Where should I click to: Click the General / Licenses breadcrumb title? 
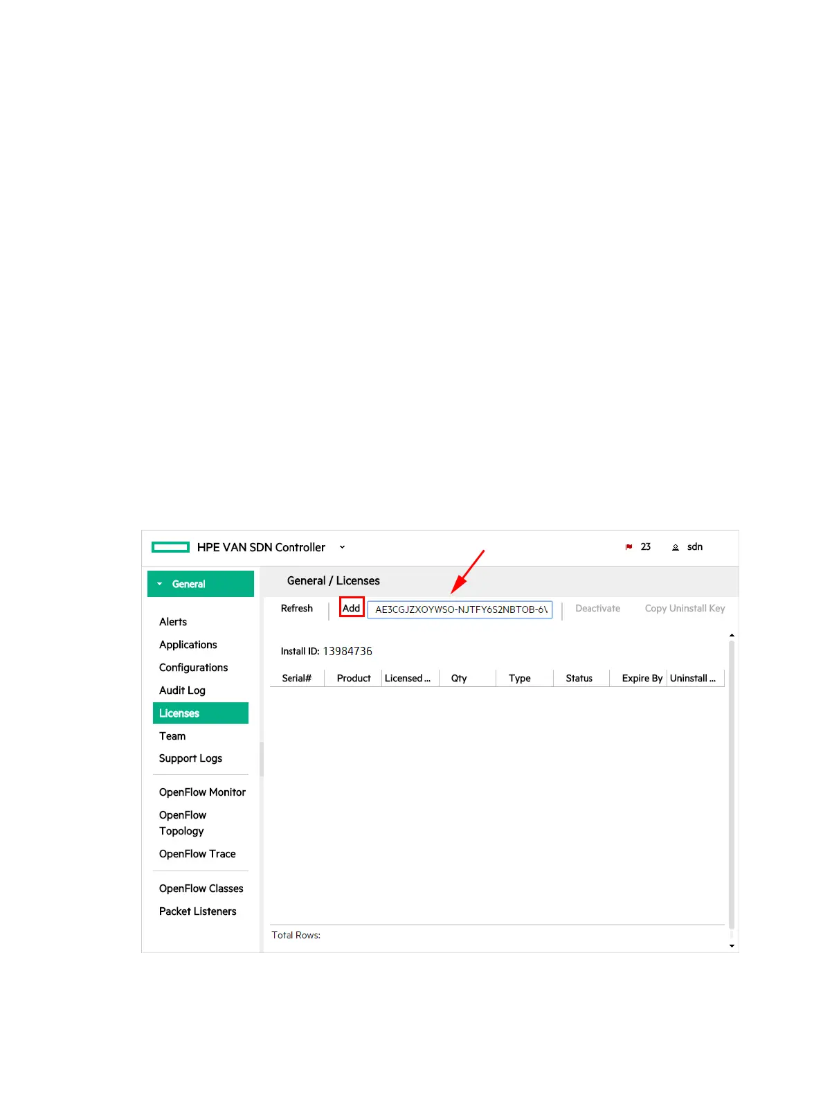[334, 581]
